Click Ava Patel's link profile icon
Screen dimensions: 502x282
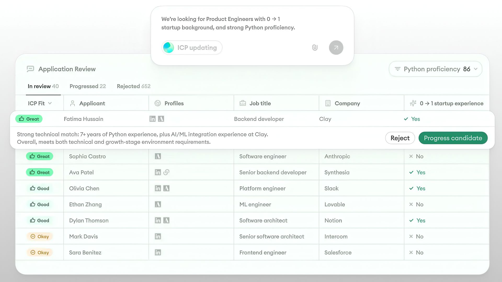point(166,172)
